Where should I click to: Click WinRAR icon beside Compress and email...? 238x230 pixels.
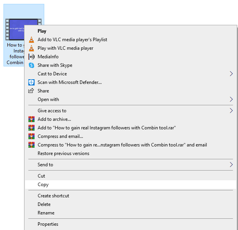(x=31, y=136)
